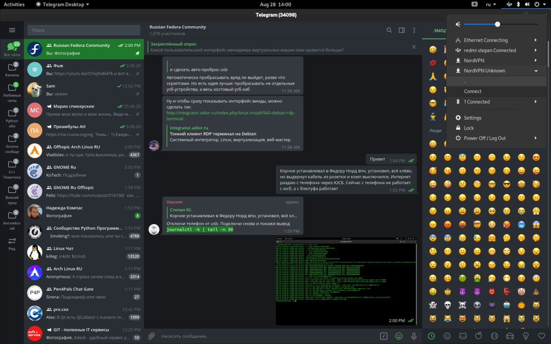
Task: Click the play-button tray icon in top bar
Action: 474,4
